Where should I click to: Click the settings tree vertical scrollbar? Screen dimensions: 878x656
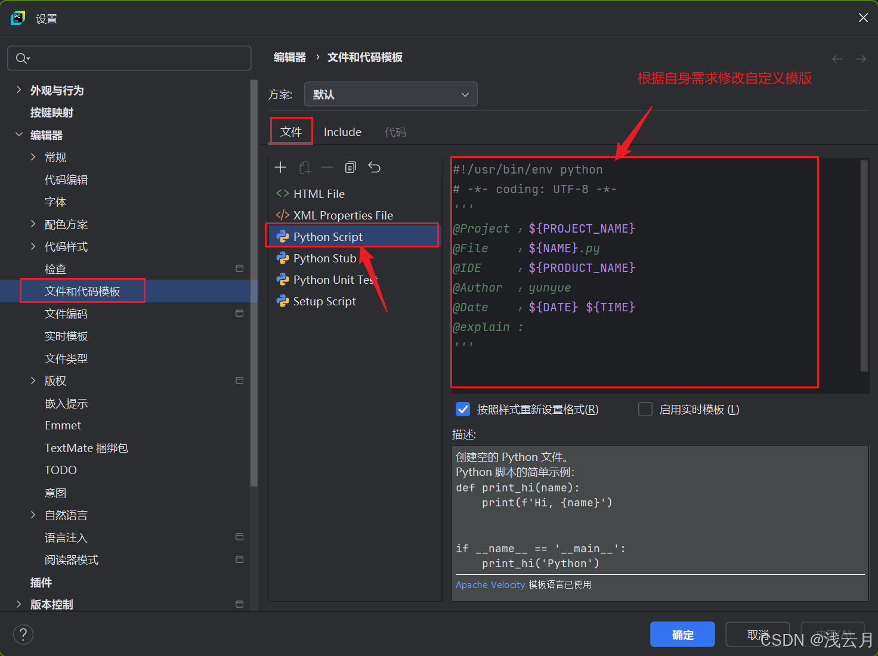click(254, 283)
